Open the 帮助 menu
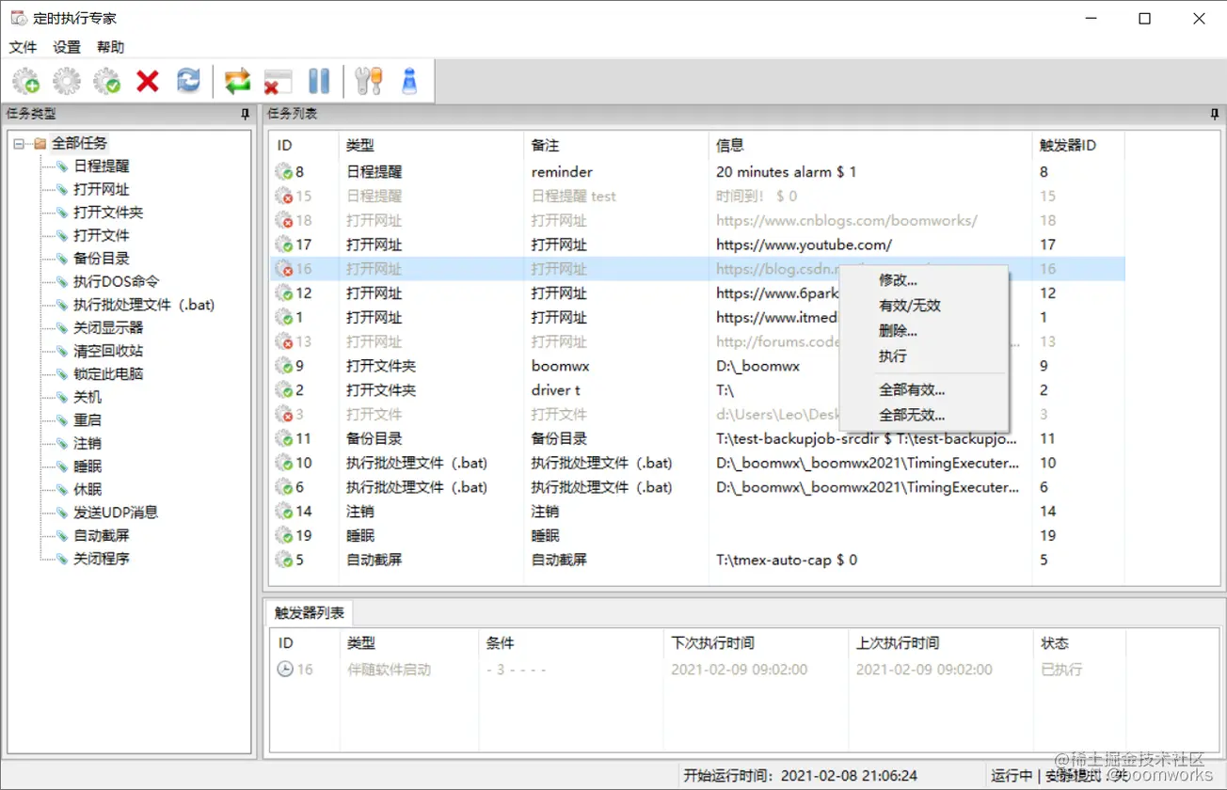Viewport: 1227px width, 790px height. (110, 47)
